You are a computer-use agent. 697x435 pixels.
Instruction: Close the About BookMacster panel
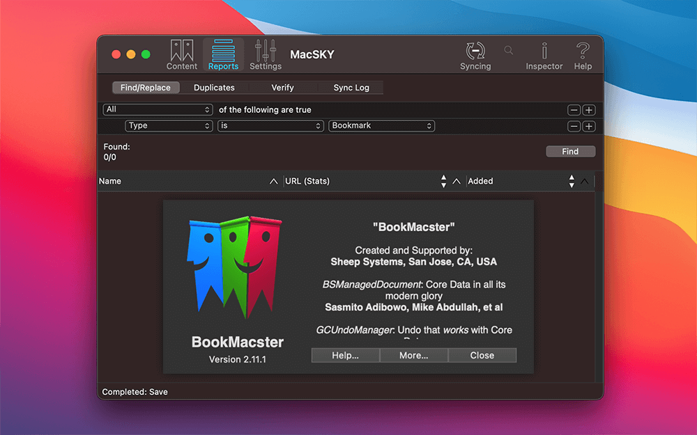pyautogui.click(x=482, y=355)
